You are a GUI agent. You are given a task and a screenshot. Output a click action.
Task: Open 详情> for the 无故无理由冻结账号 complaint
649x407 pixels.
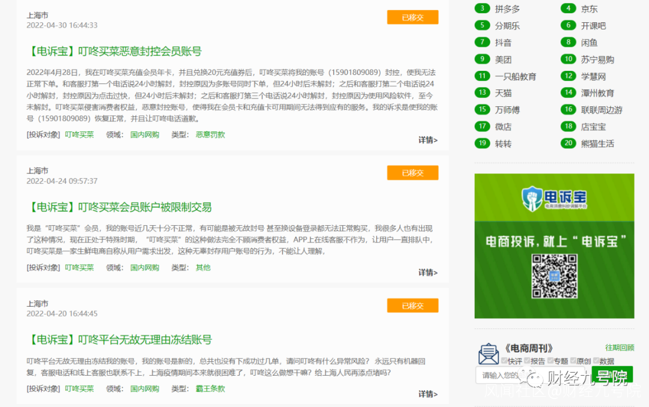click(x=428, y=394)
